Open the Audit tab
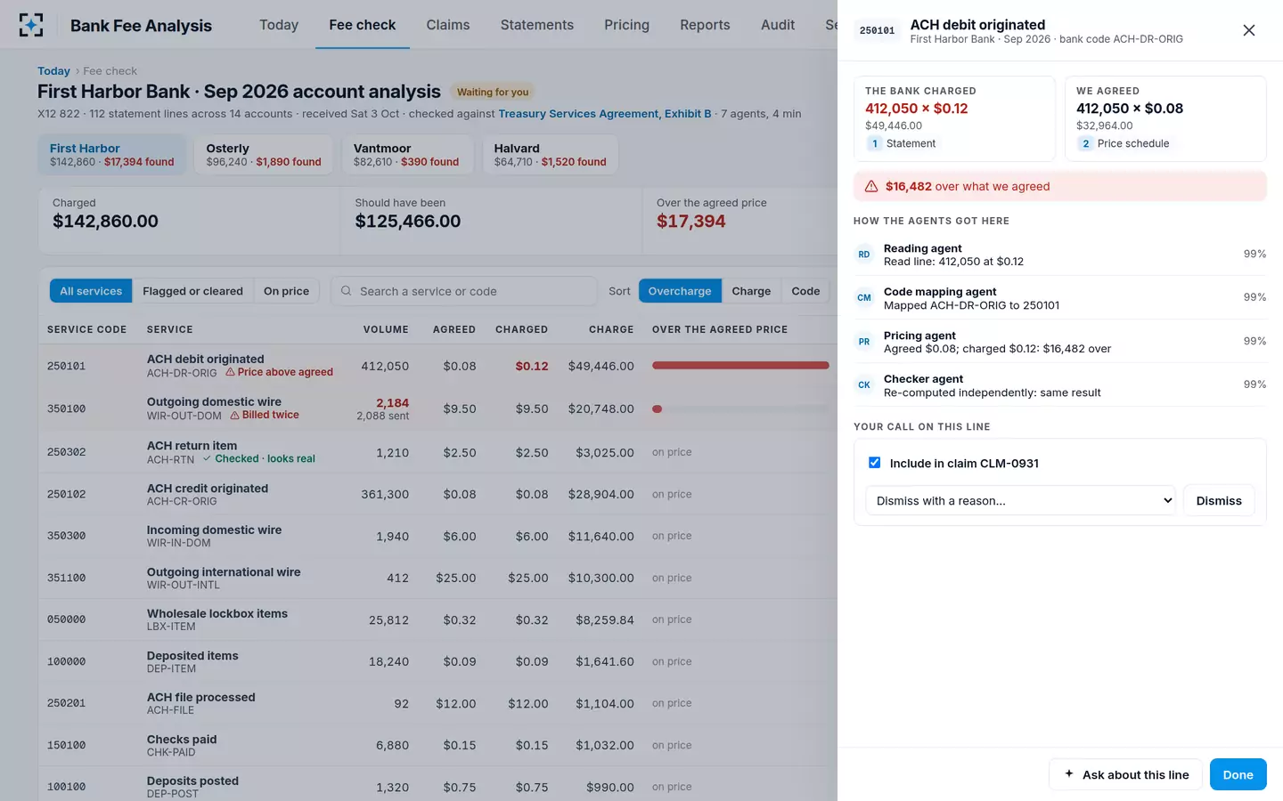The height and width of the screenshot is (801, 1283). point(778,25)
